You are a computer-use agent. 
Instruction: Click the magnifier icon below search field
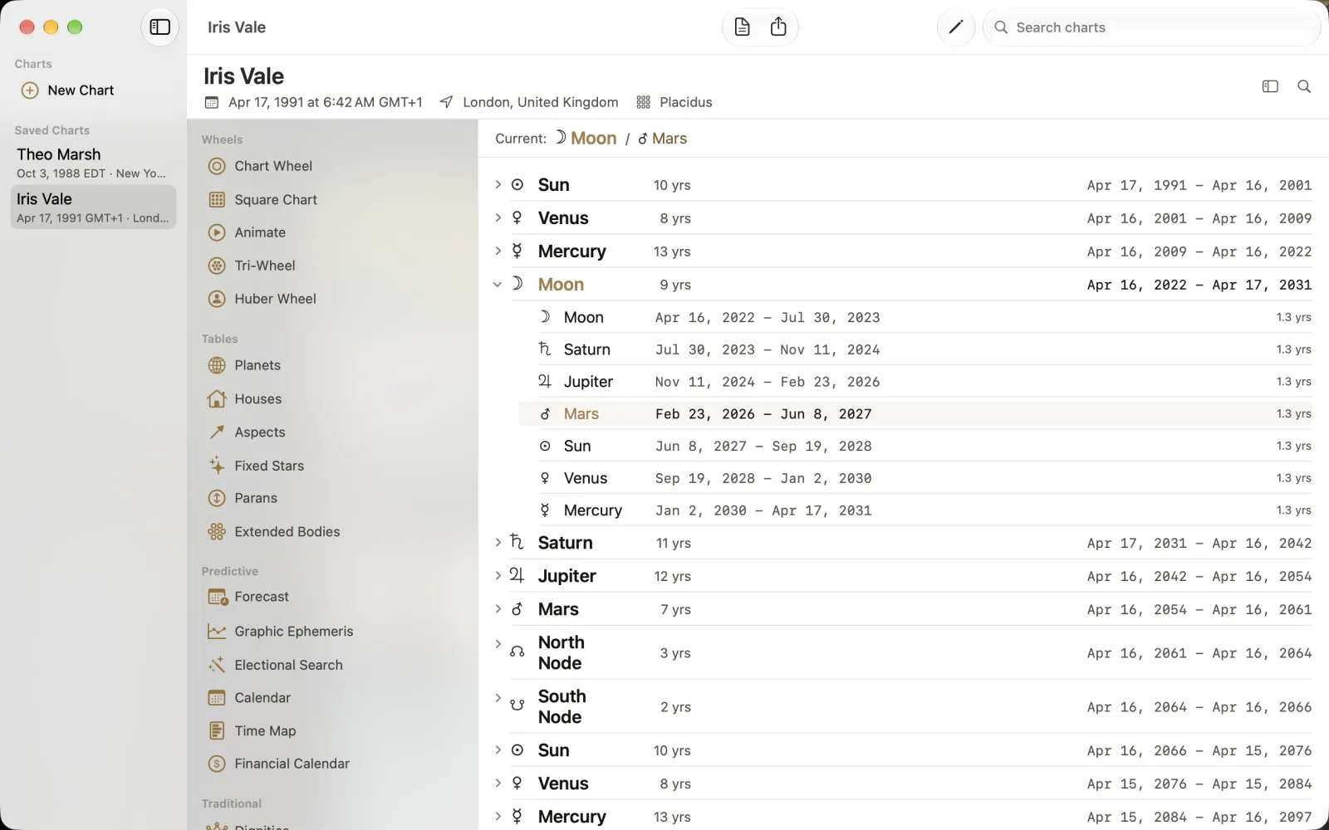tap(1304, 86)
